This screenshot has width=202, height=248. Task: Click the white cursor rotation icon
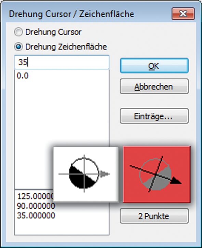pos(85,174)
